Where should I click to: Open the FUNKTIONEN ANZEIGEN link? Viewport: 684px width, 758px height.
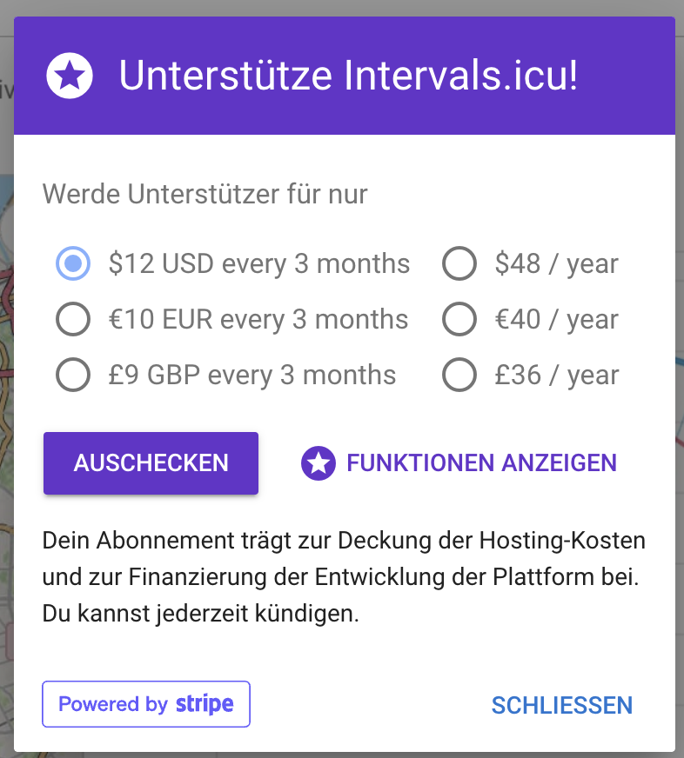[x=481, y=463]
